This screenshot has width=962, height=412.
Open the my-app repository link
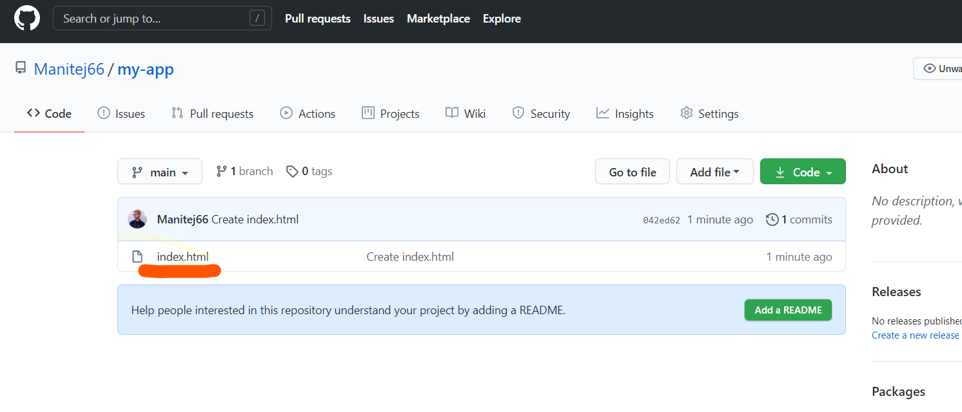click(146, 69)
